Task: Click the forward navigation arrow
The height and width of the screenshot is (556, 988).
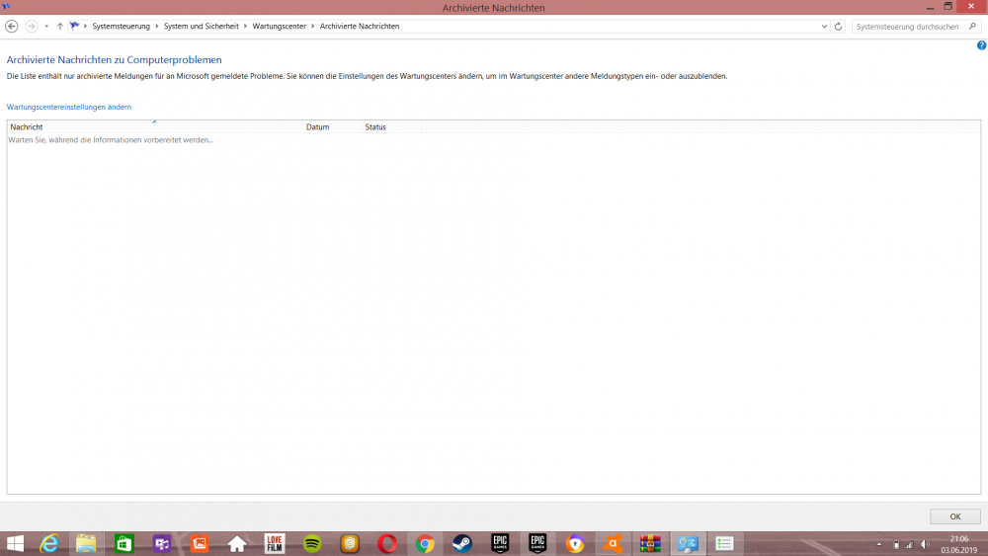Action: coord(31,27)
